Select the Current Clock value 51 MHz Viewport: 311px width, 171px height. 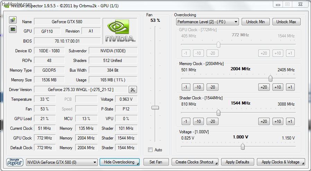(45, 128)
